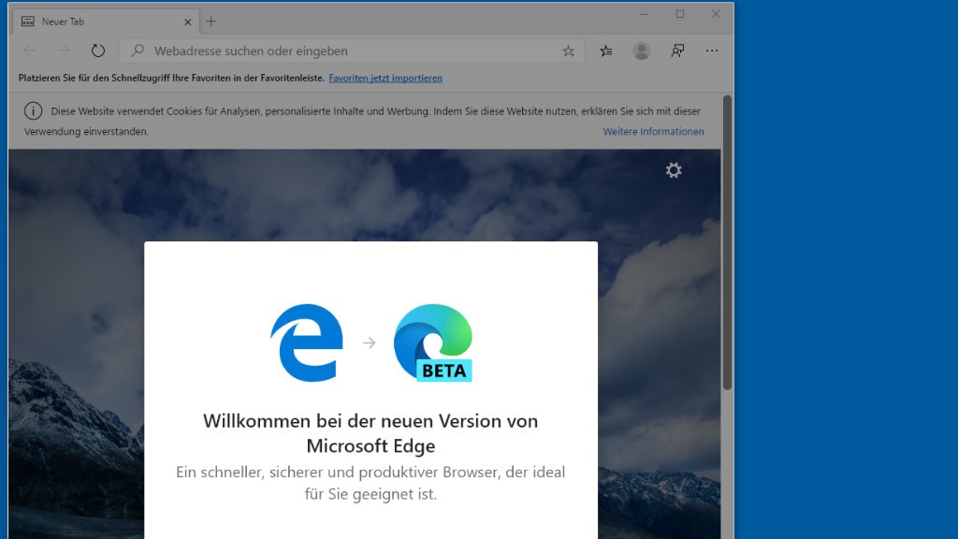Maximize the Edge window
958x539 pixels.
[x=680, y=14]
